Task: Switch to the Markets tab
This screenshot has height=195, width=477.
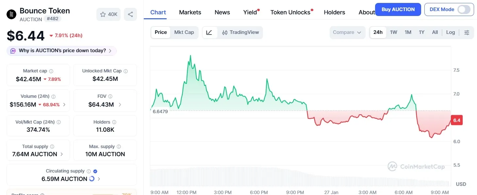Action: click(190, 12)
